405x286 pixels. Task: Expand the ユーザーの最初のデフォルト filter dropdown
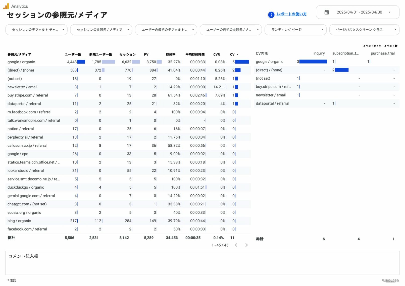166,30
